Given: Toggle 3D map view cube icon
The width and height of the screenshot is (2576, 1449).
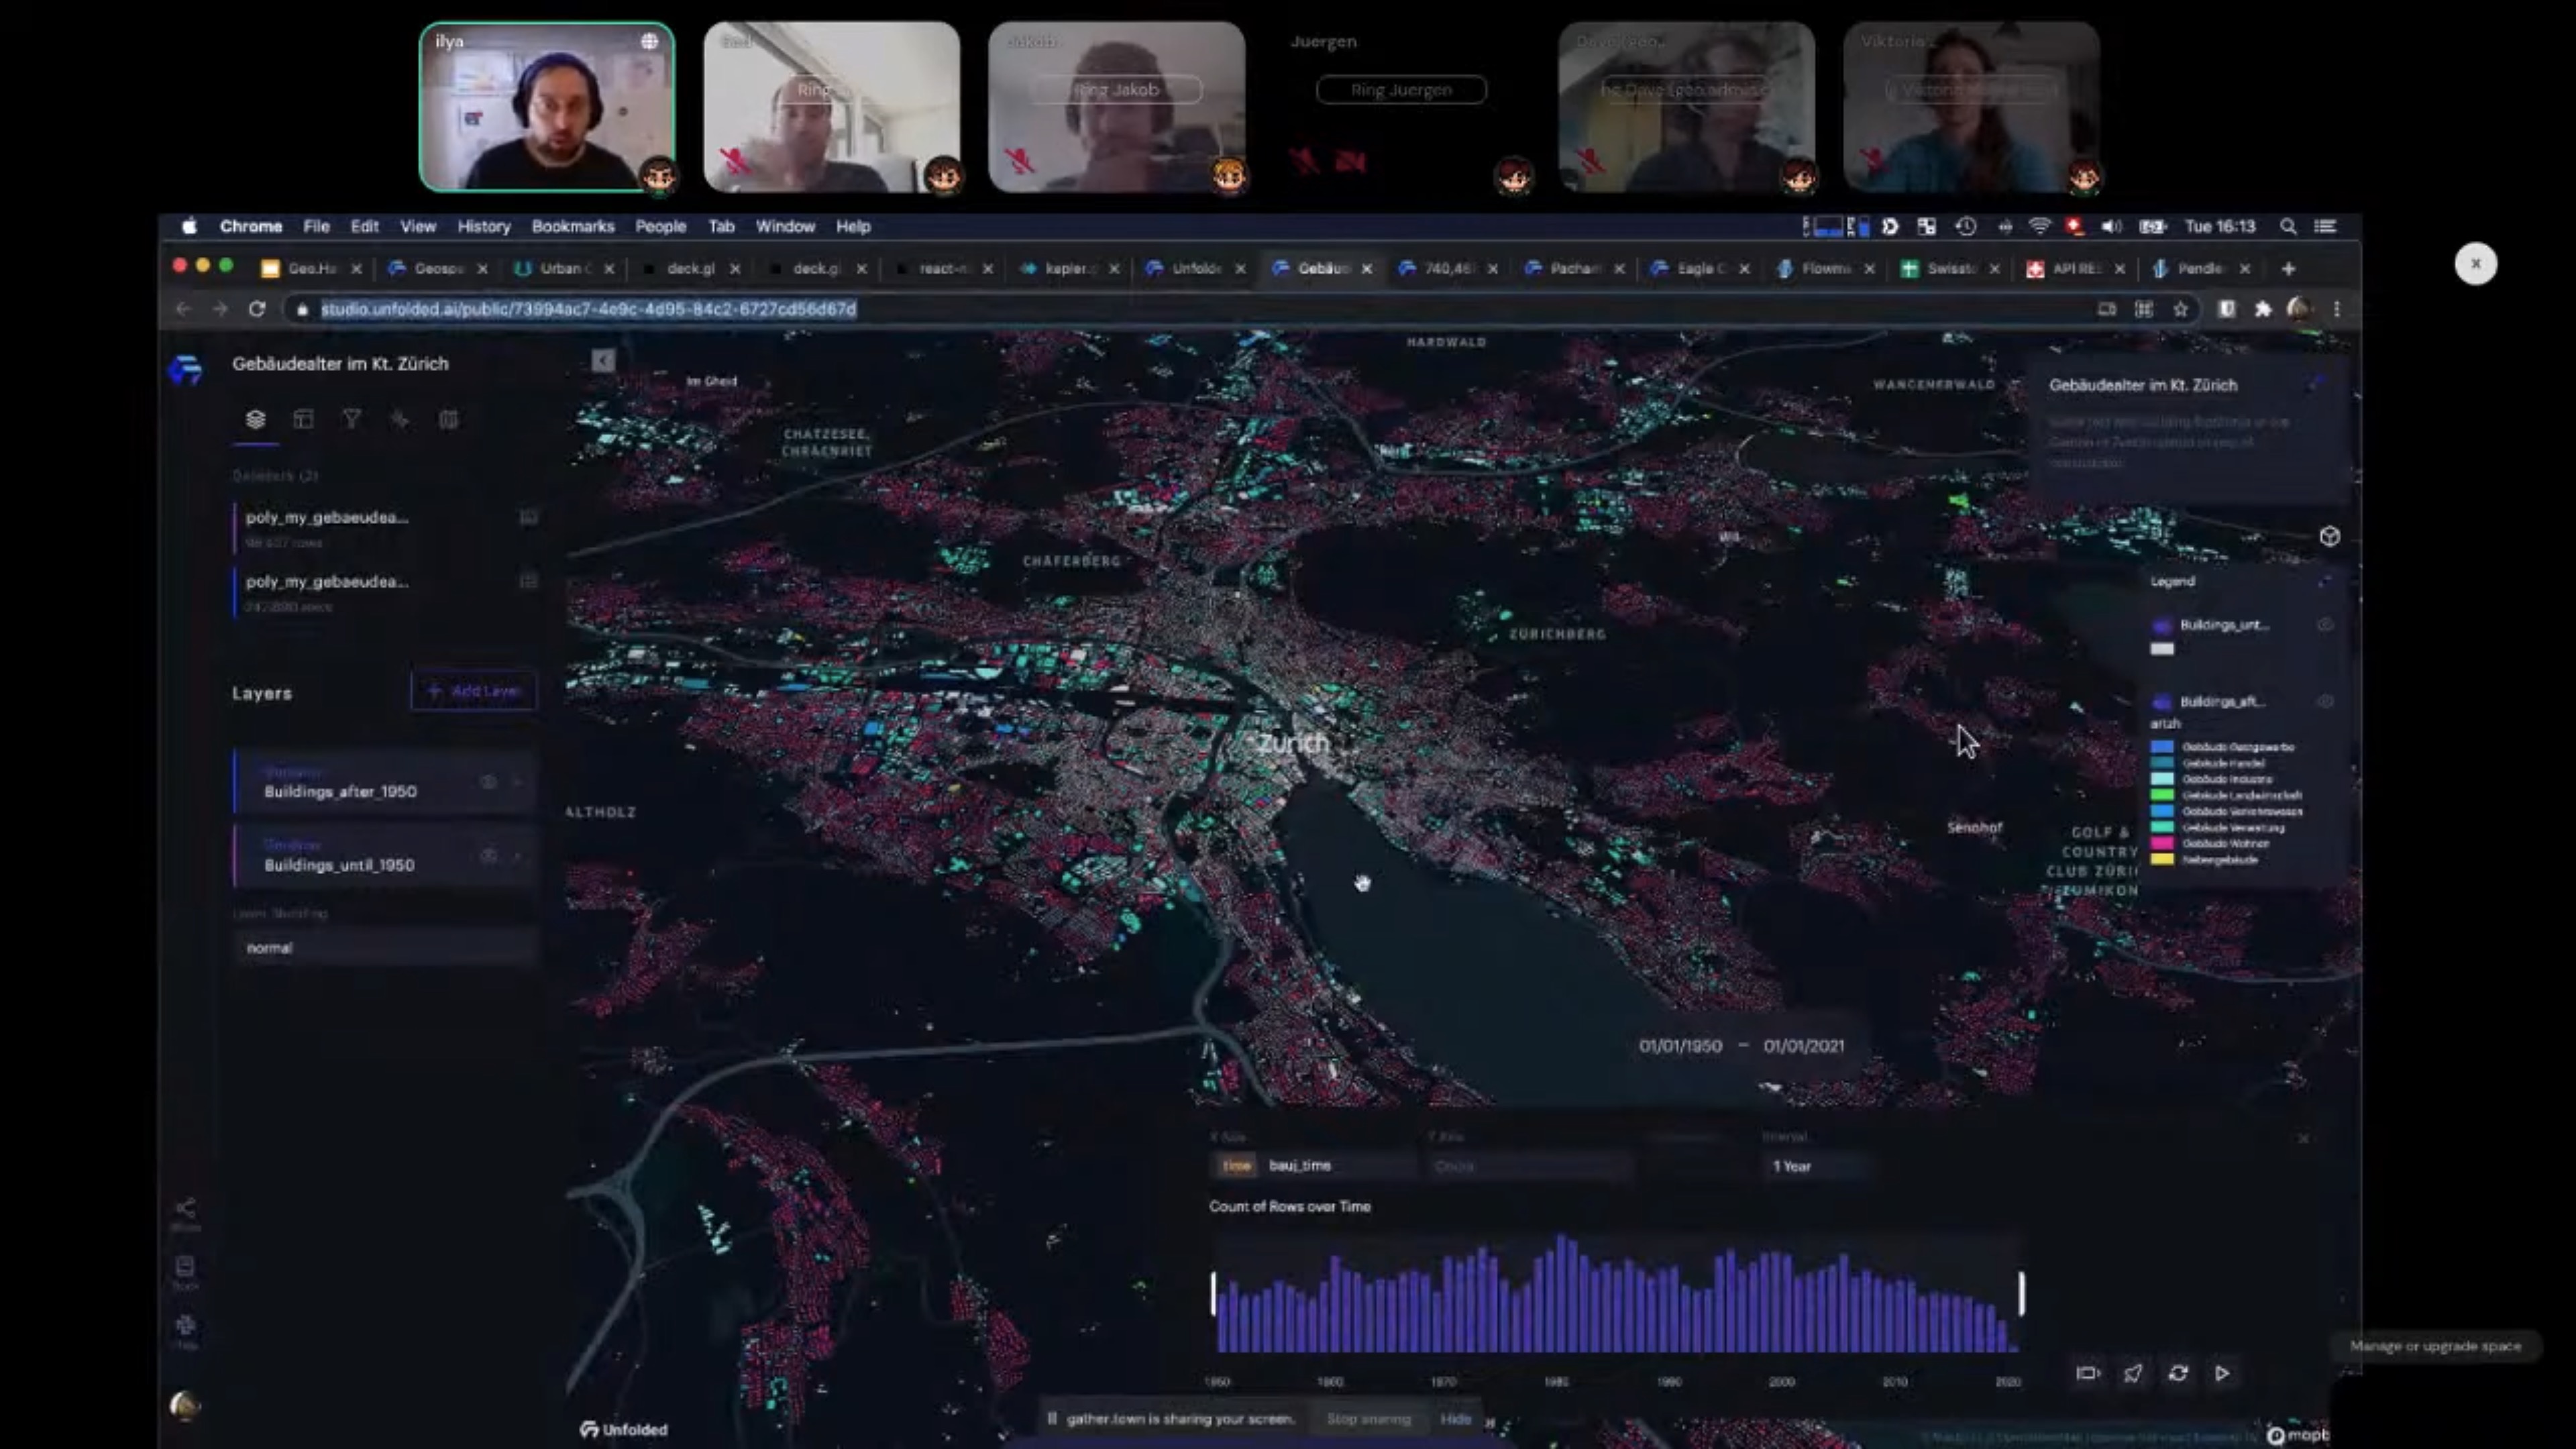Looking at the screenshot, I should (2329, 537).
